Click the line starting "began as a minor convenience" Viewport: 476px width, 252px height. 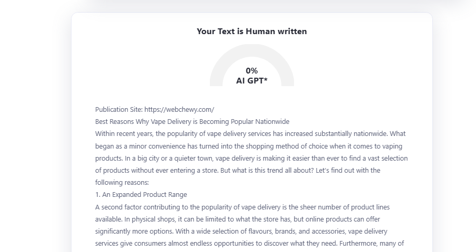[249, 146]
